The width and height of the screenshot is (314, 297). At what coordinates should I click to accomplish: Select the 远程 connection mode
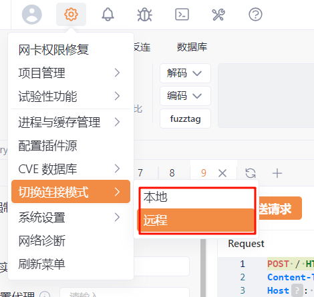pyautogui.click(x=196, y=220)
